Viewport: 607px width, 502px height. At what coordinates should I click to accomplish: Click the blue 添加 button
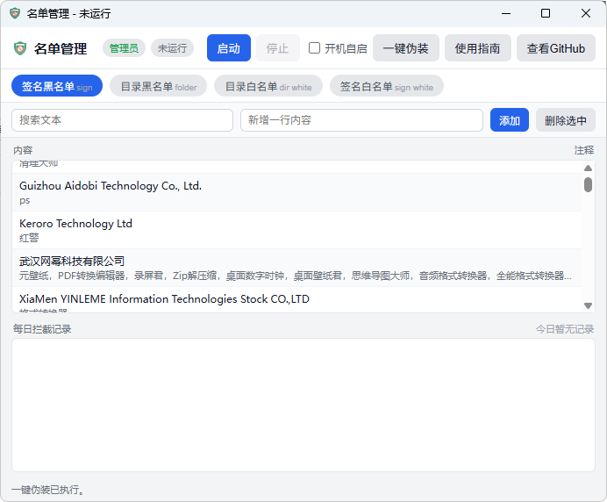tap(509, 120)
